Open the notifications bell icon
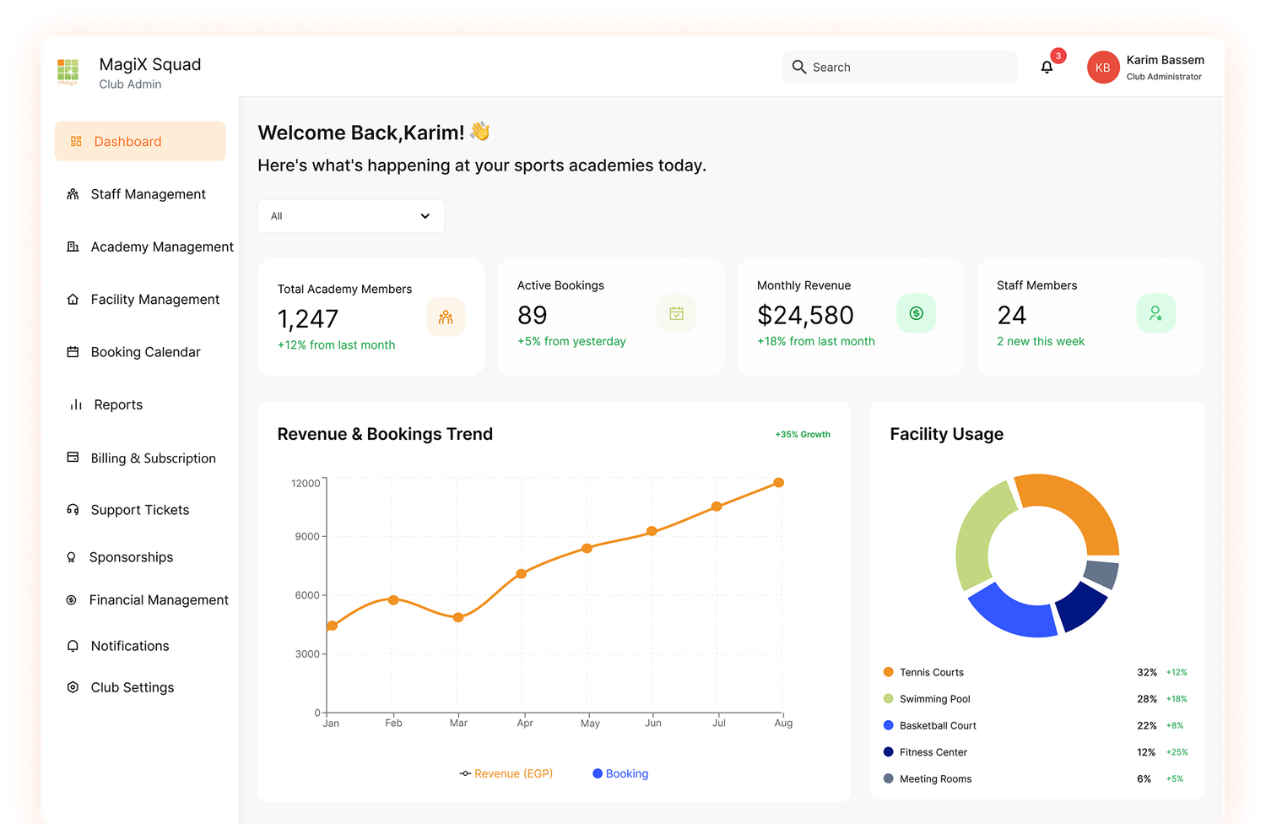Image resolution: width=1266 pixels, height=824 pixels. pyautogui.click(x=1047, y=68)
